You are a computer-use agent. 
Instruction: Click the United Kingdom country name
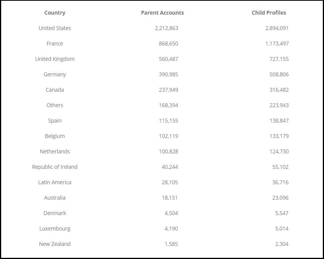(55, 59)
